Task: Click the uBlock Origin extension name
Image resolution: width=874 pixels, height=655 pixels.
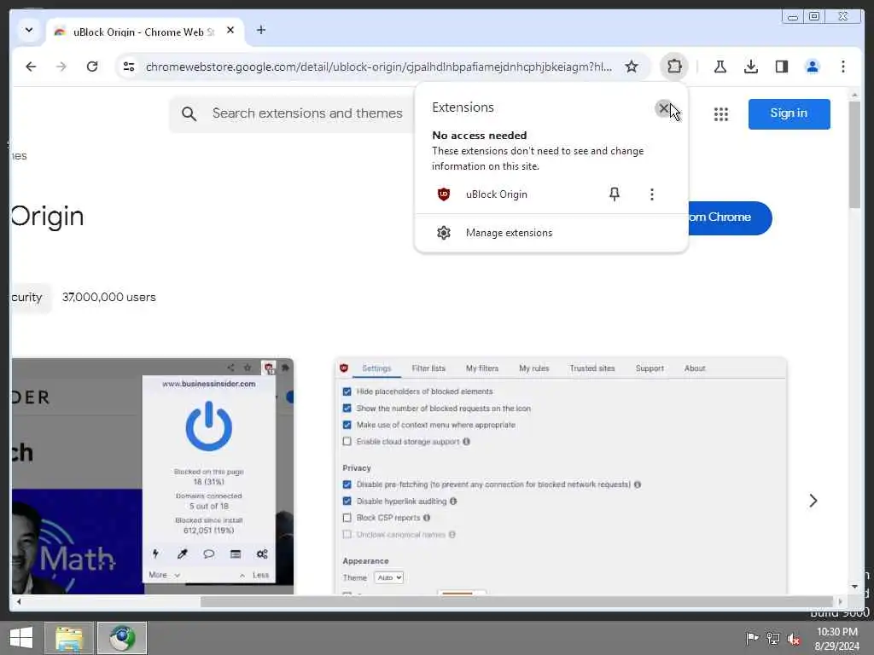Action: click(496, 194)
